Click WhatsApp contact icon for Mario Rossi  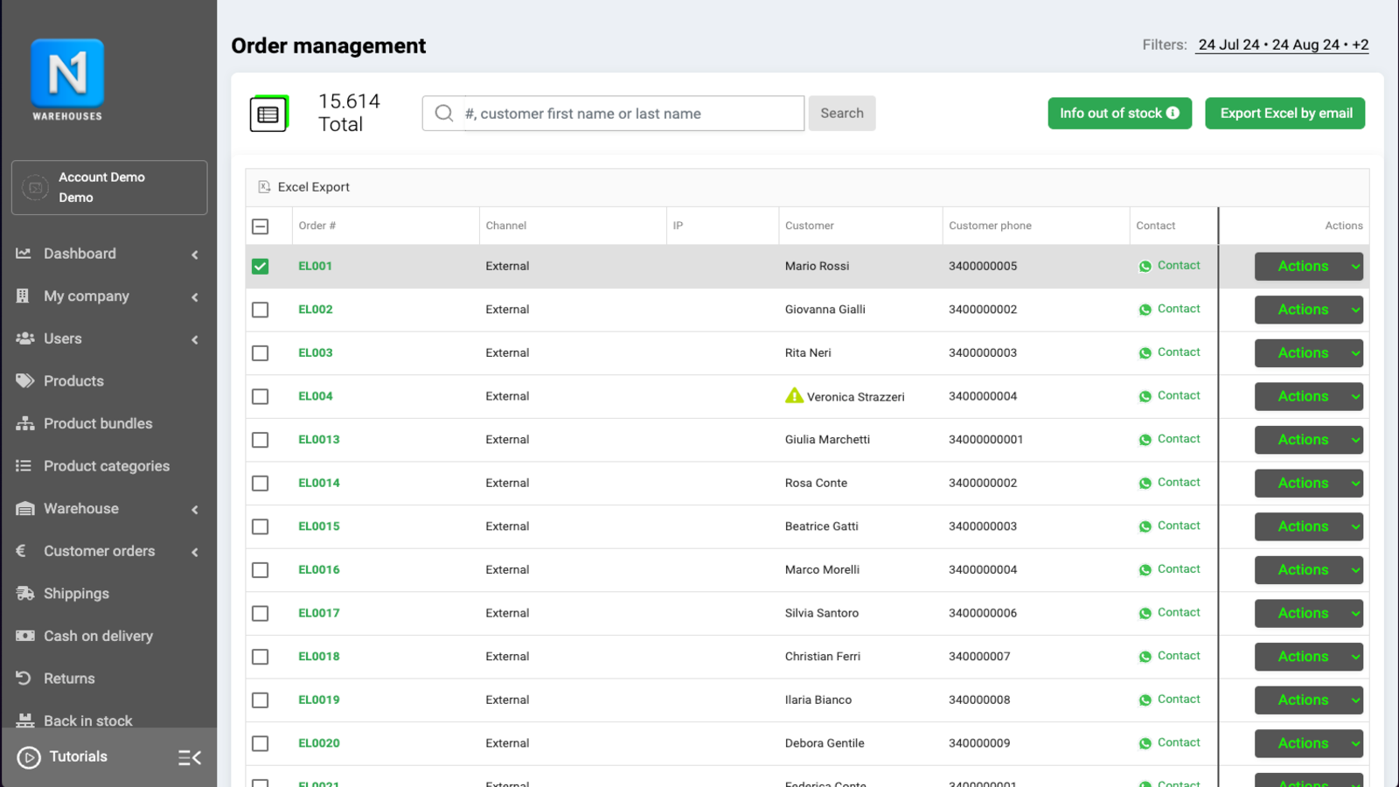[1145, 267]
